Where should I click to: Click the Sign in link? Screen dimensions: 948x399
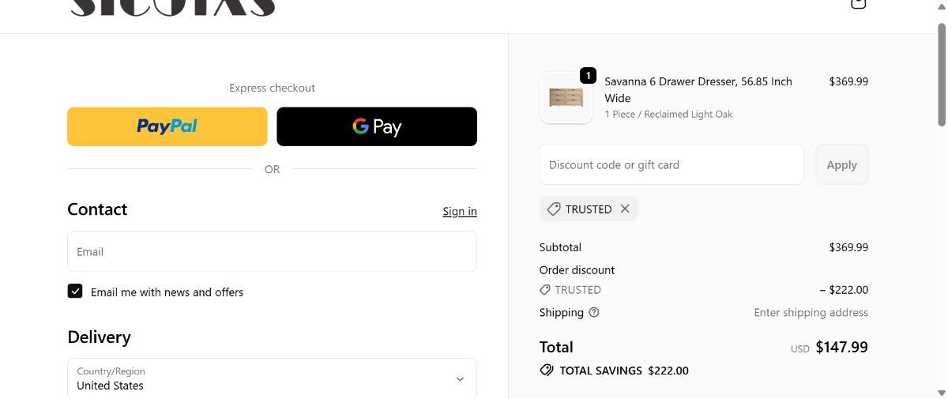[459, 211]
